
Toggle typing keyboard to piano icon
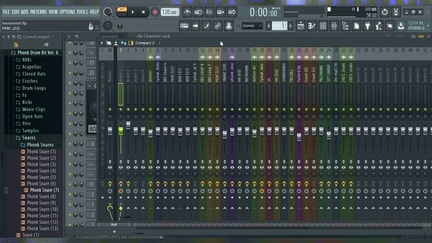tap(184, 26)
